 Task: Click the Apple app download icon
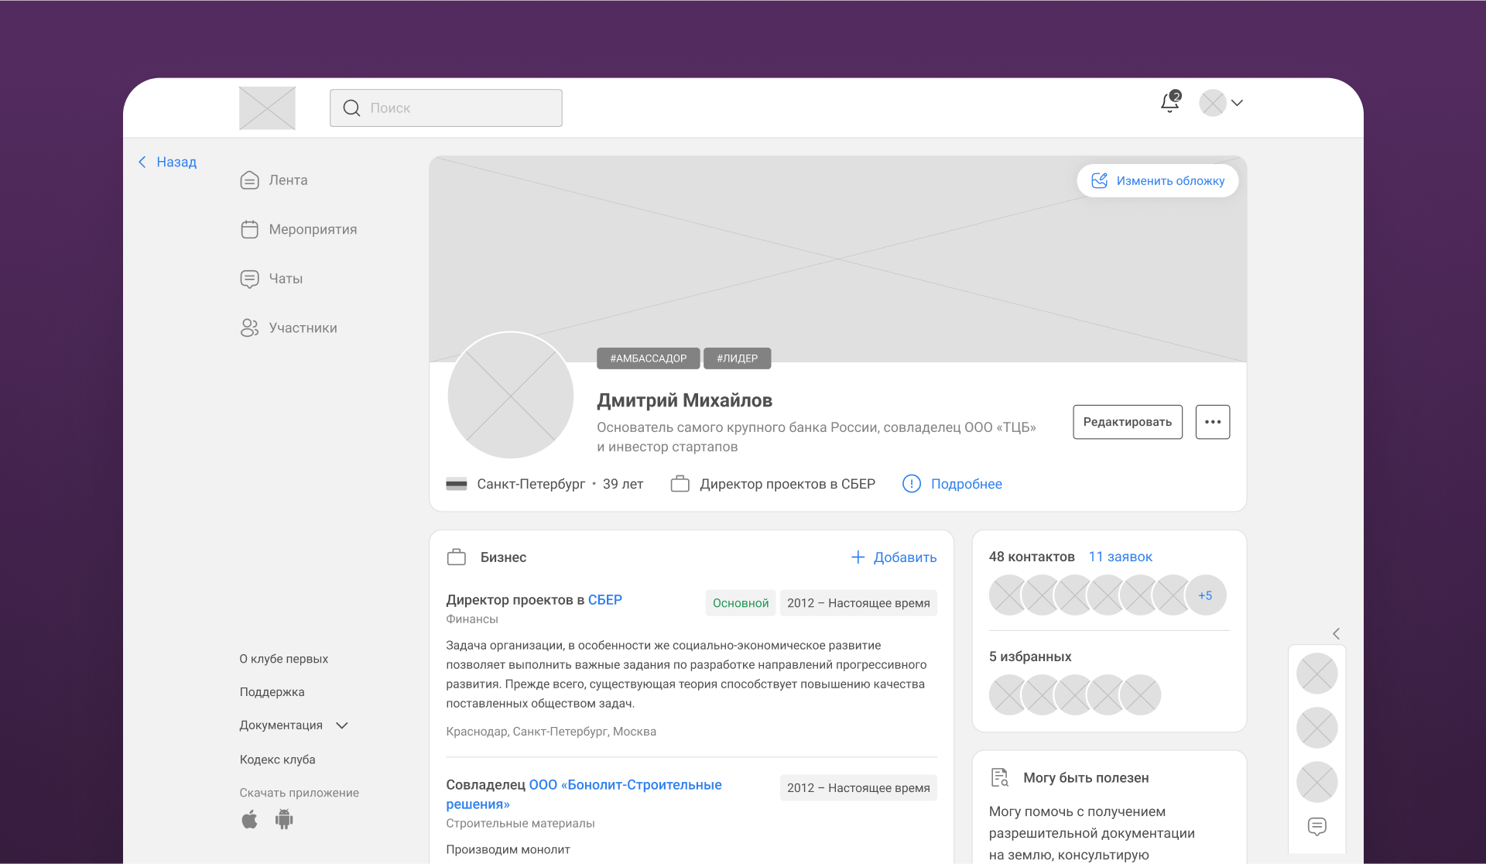click(249, 819)
